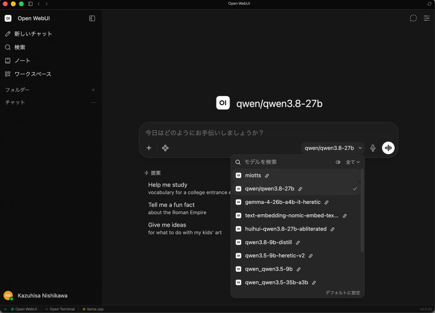Select qwen_qwen3.5-35b-a3b model
The height and width of the screenshot is (313, 435).
click(296, 283)
